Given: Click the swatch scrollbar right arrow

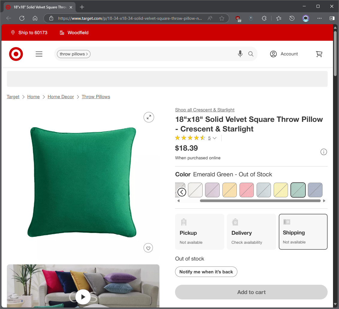Looking at the screenshot, I should [x=324, y=201].
